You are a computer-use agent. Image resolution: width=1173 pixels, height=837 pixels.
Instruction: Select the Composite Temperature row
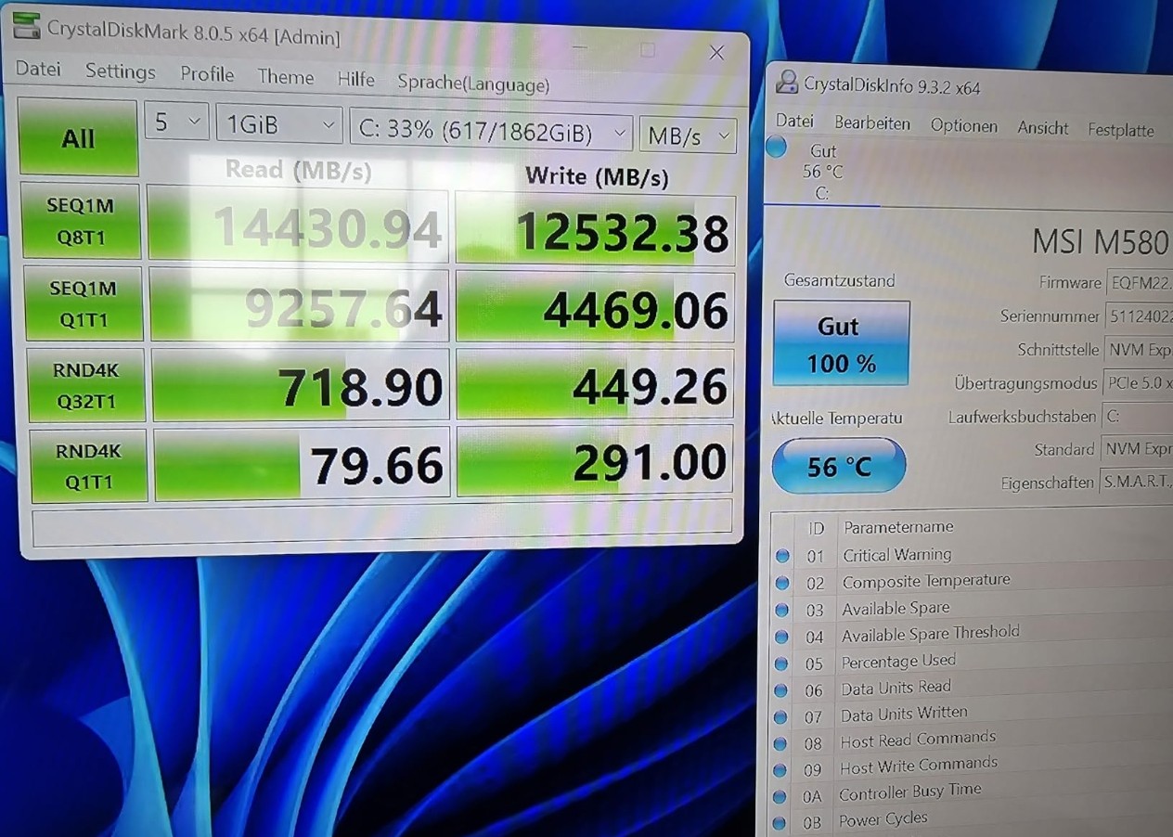972,582
